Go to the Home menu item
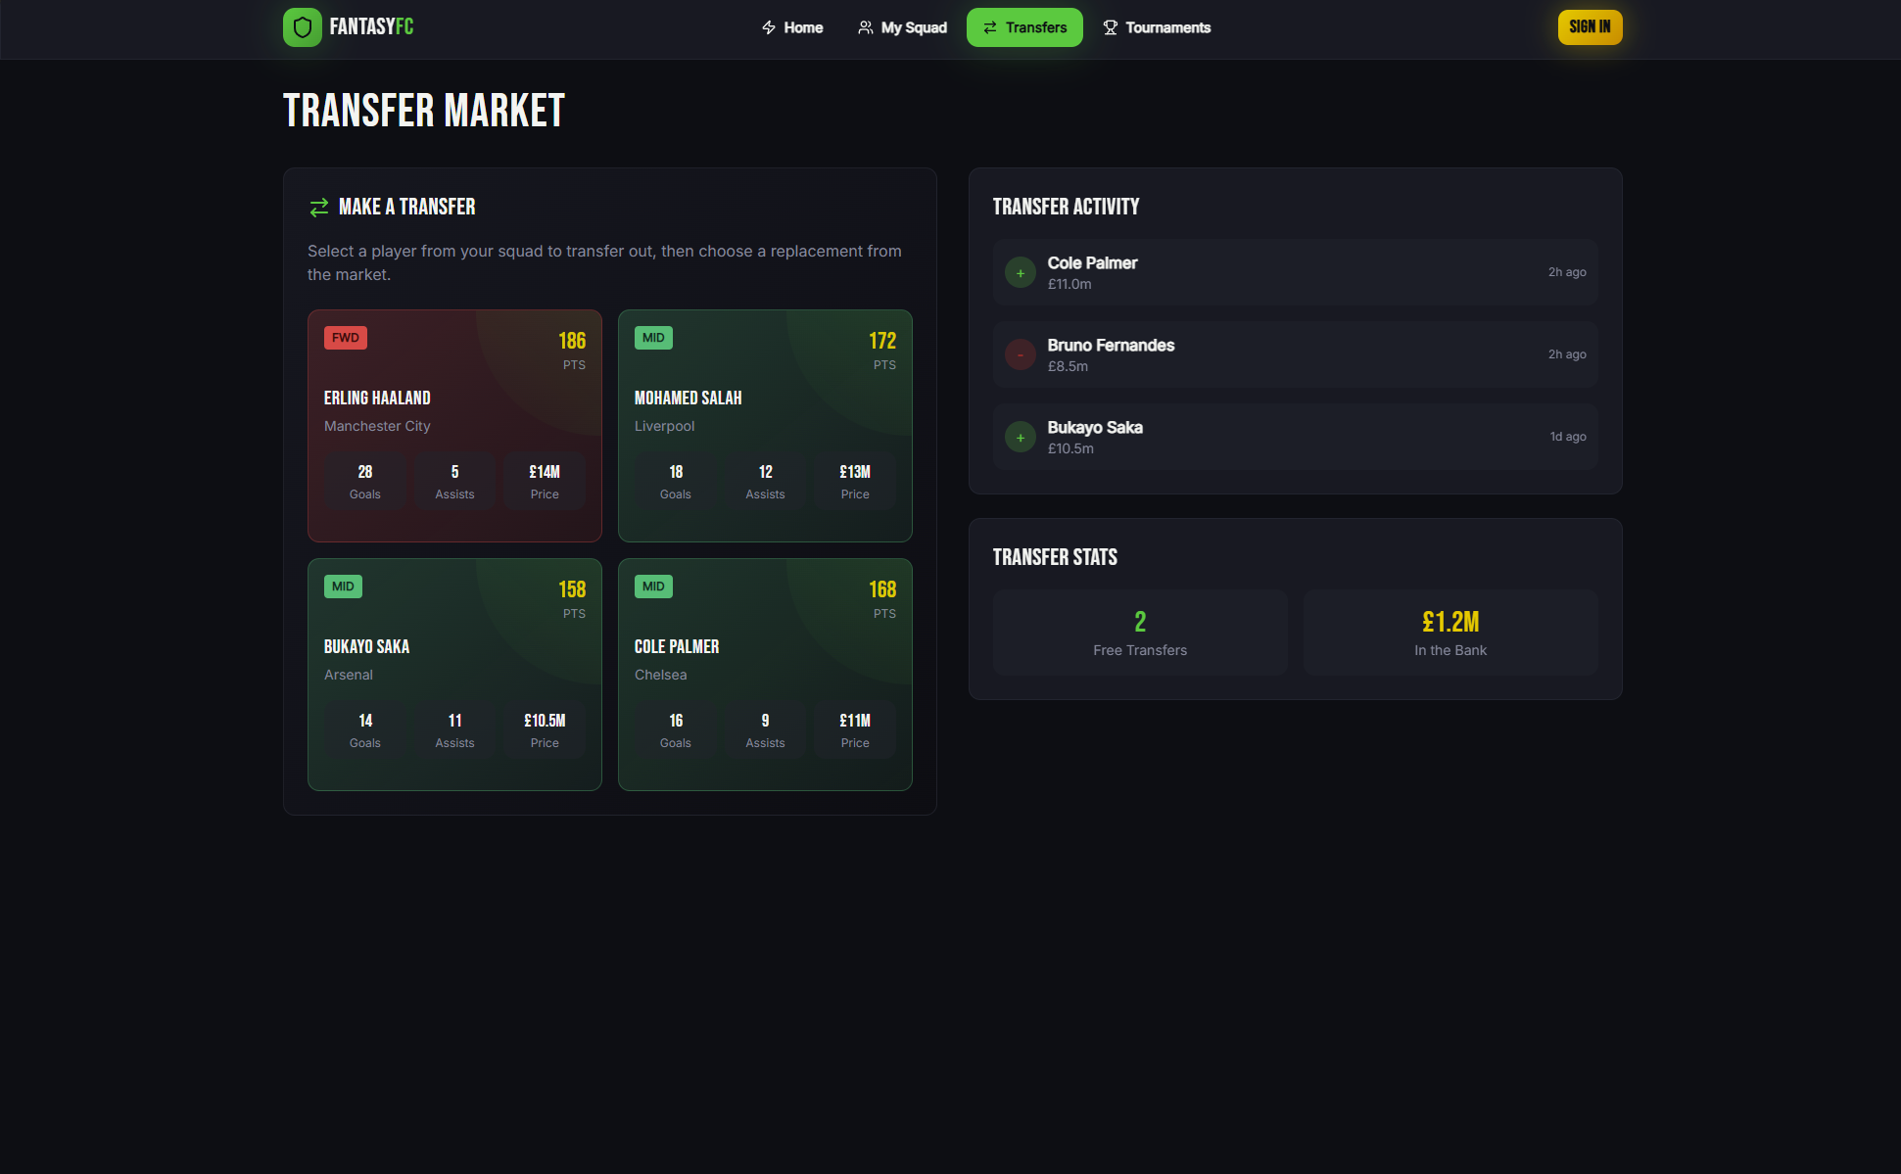 pyautogui.click(x=792, y=27)
